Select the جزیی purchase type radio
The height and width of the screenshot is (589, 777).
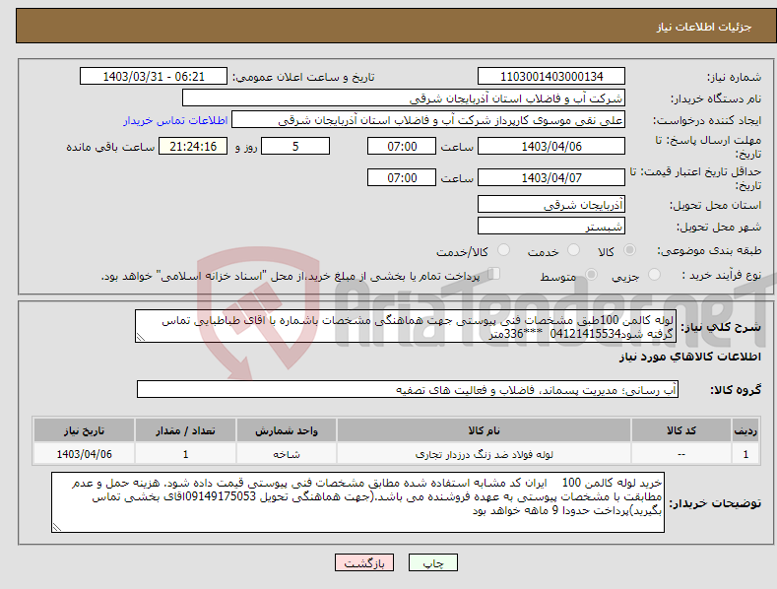click(654, 274)
